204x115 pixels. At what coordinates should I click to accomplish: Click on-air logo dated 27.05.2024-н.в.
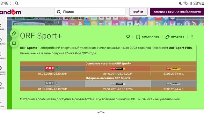[x=173, y=84]
